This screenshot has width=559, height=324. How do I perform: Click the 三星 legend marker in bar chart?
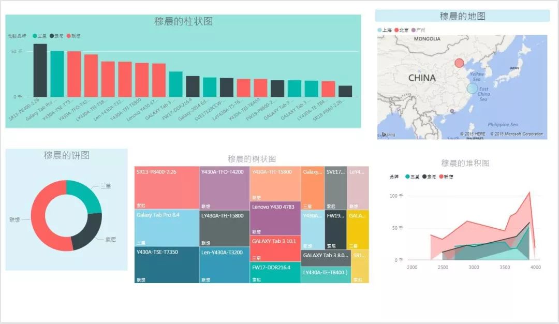point(35,36)
